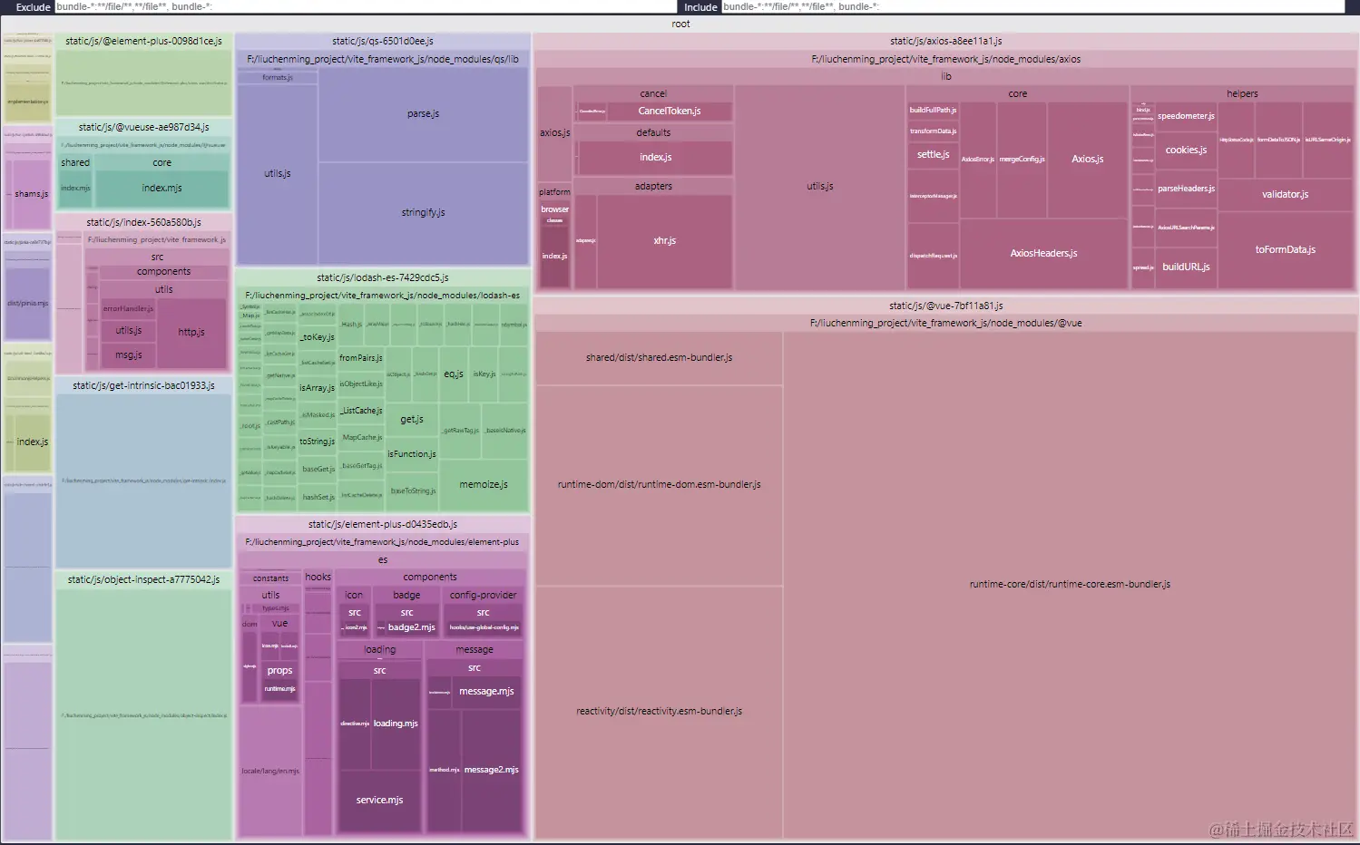Click the transformData.js cell
1360x845 pixels.
tap(933, 131)
